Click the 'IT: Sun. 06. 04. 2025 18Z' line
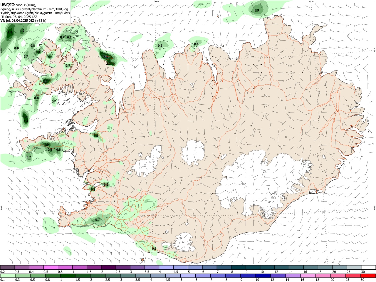The height and width of the screenshot is (282, 376). point(19,17)
